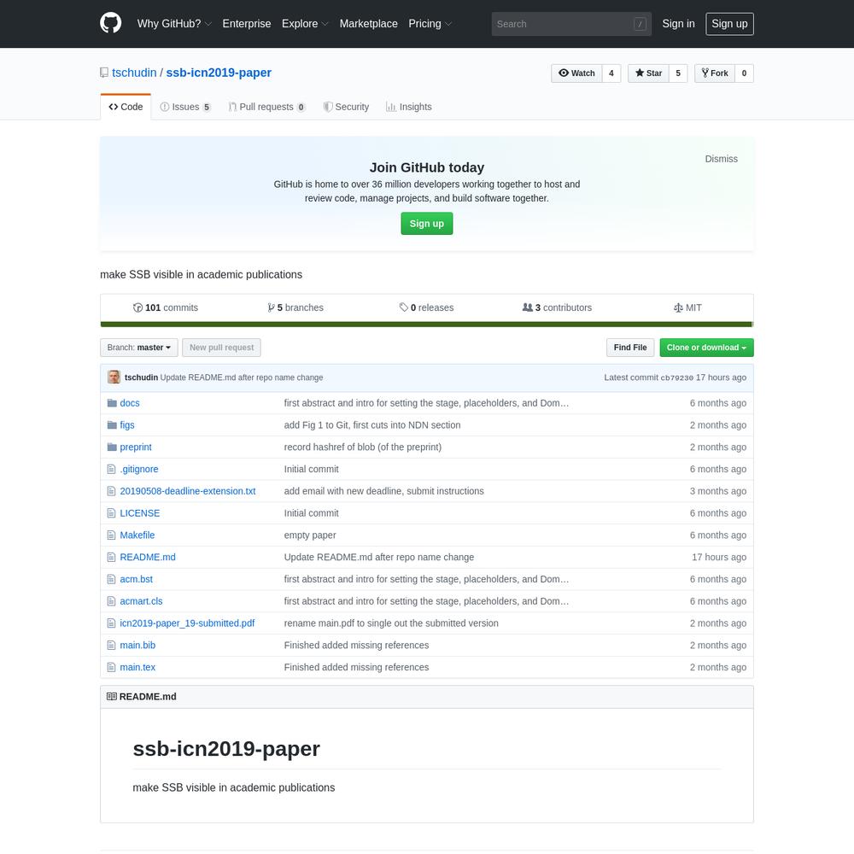This screenshot has height=854, width=854.
Task: Click the contributors people icon
Action: [x=527, y=307]
